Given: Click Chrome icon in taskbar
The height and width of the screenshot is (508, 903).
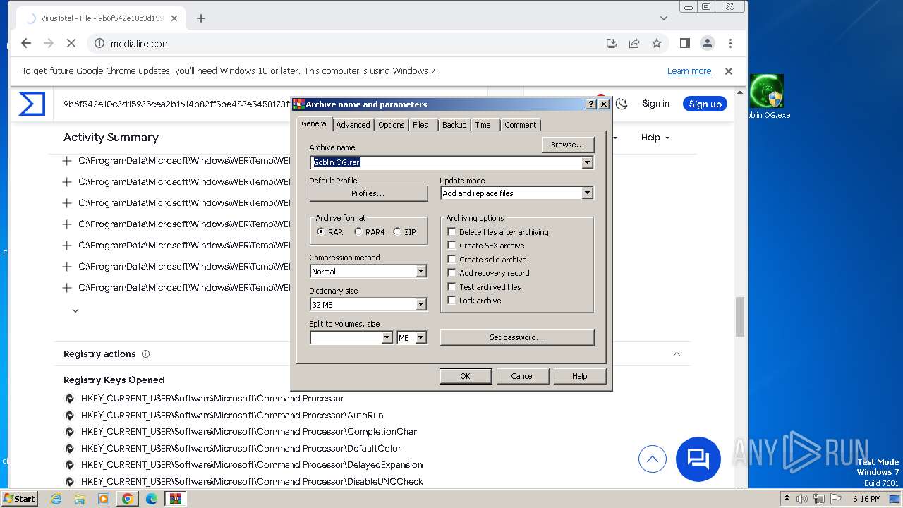Looking at the screenshot, I should (128, 499).
